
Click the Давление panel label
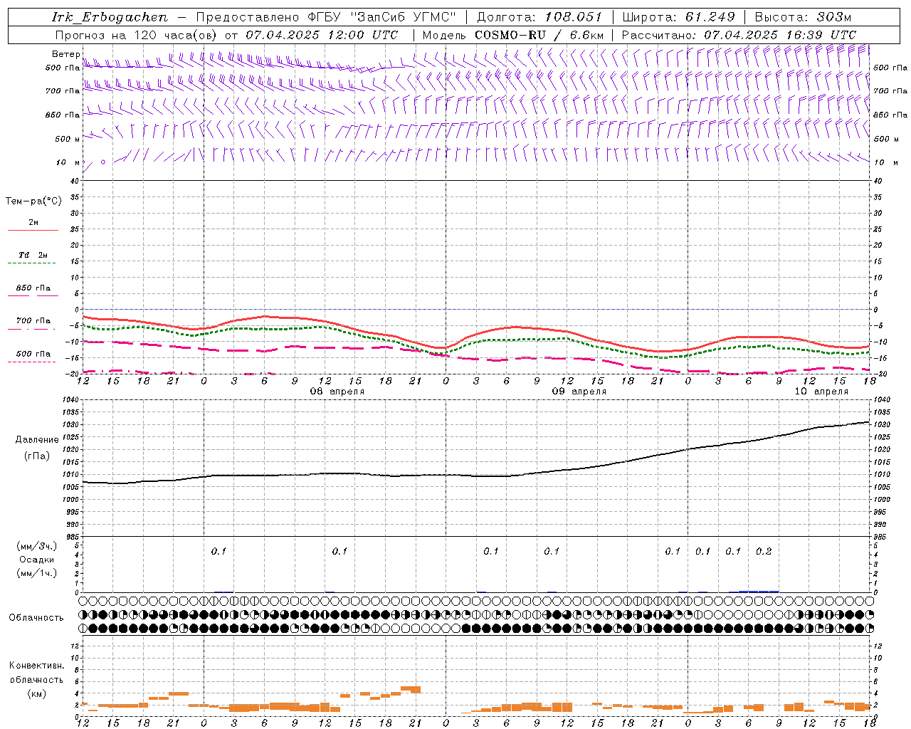tap(37, 440)
